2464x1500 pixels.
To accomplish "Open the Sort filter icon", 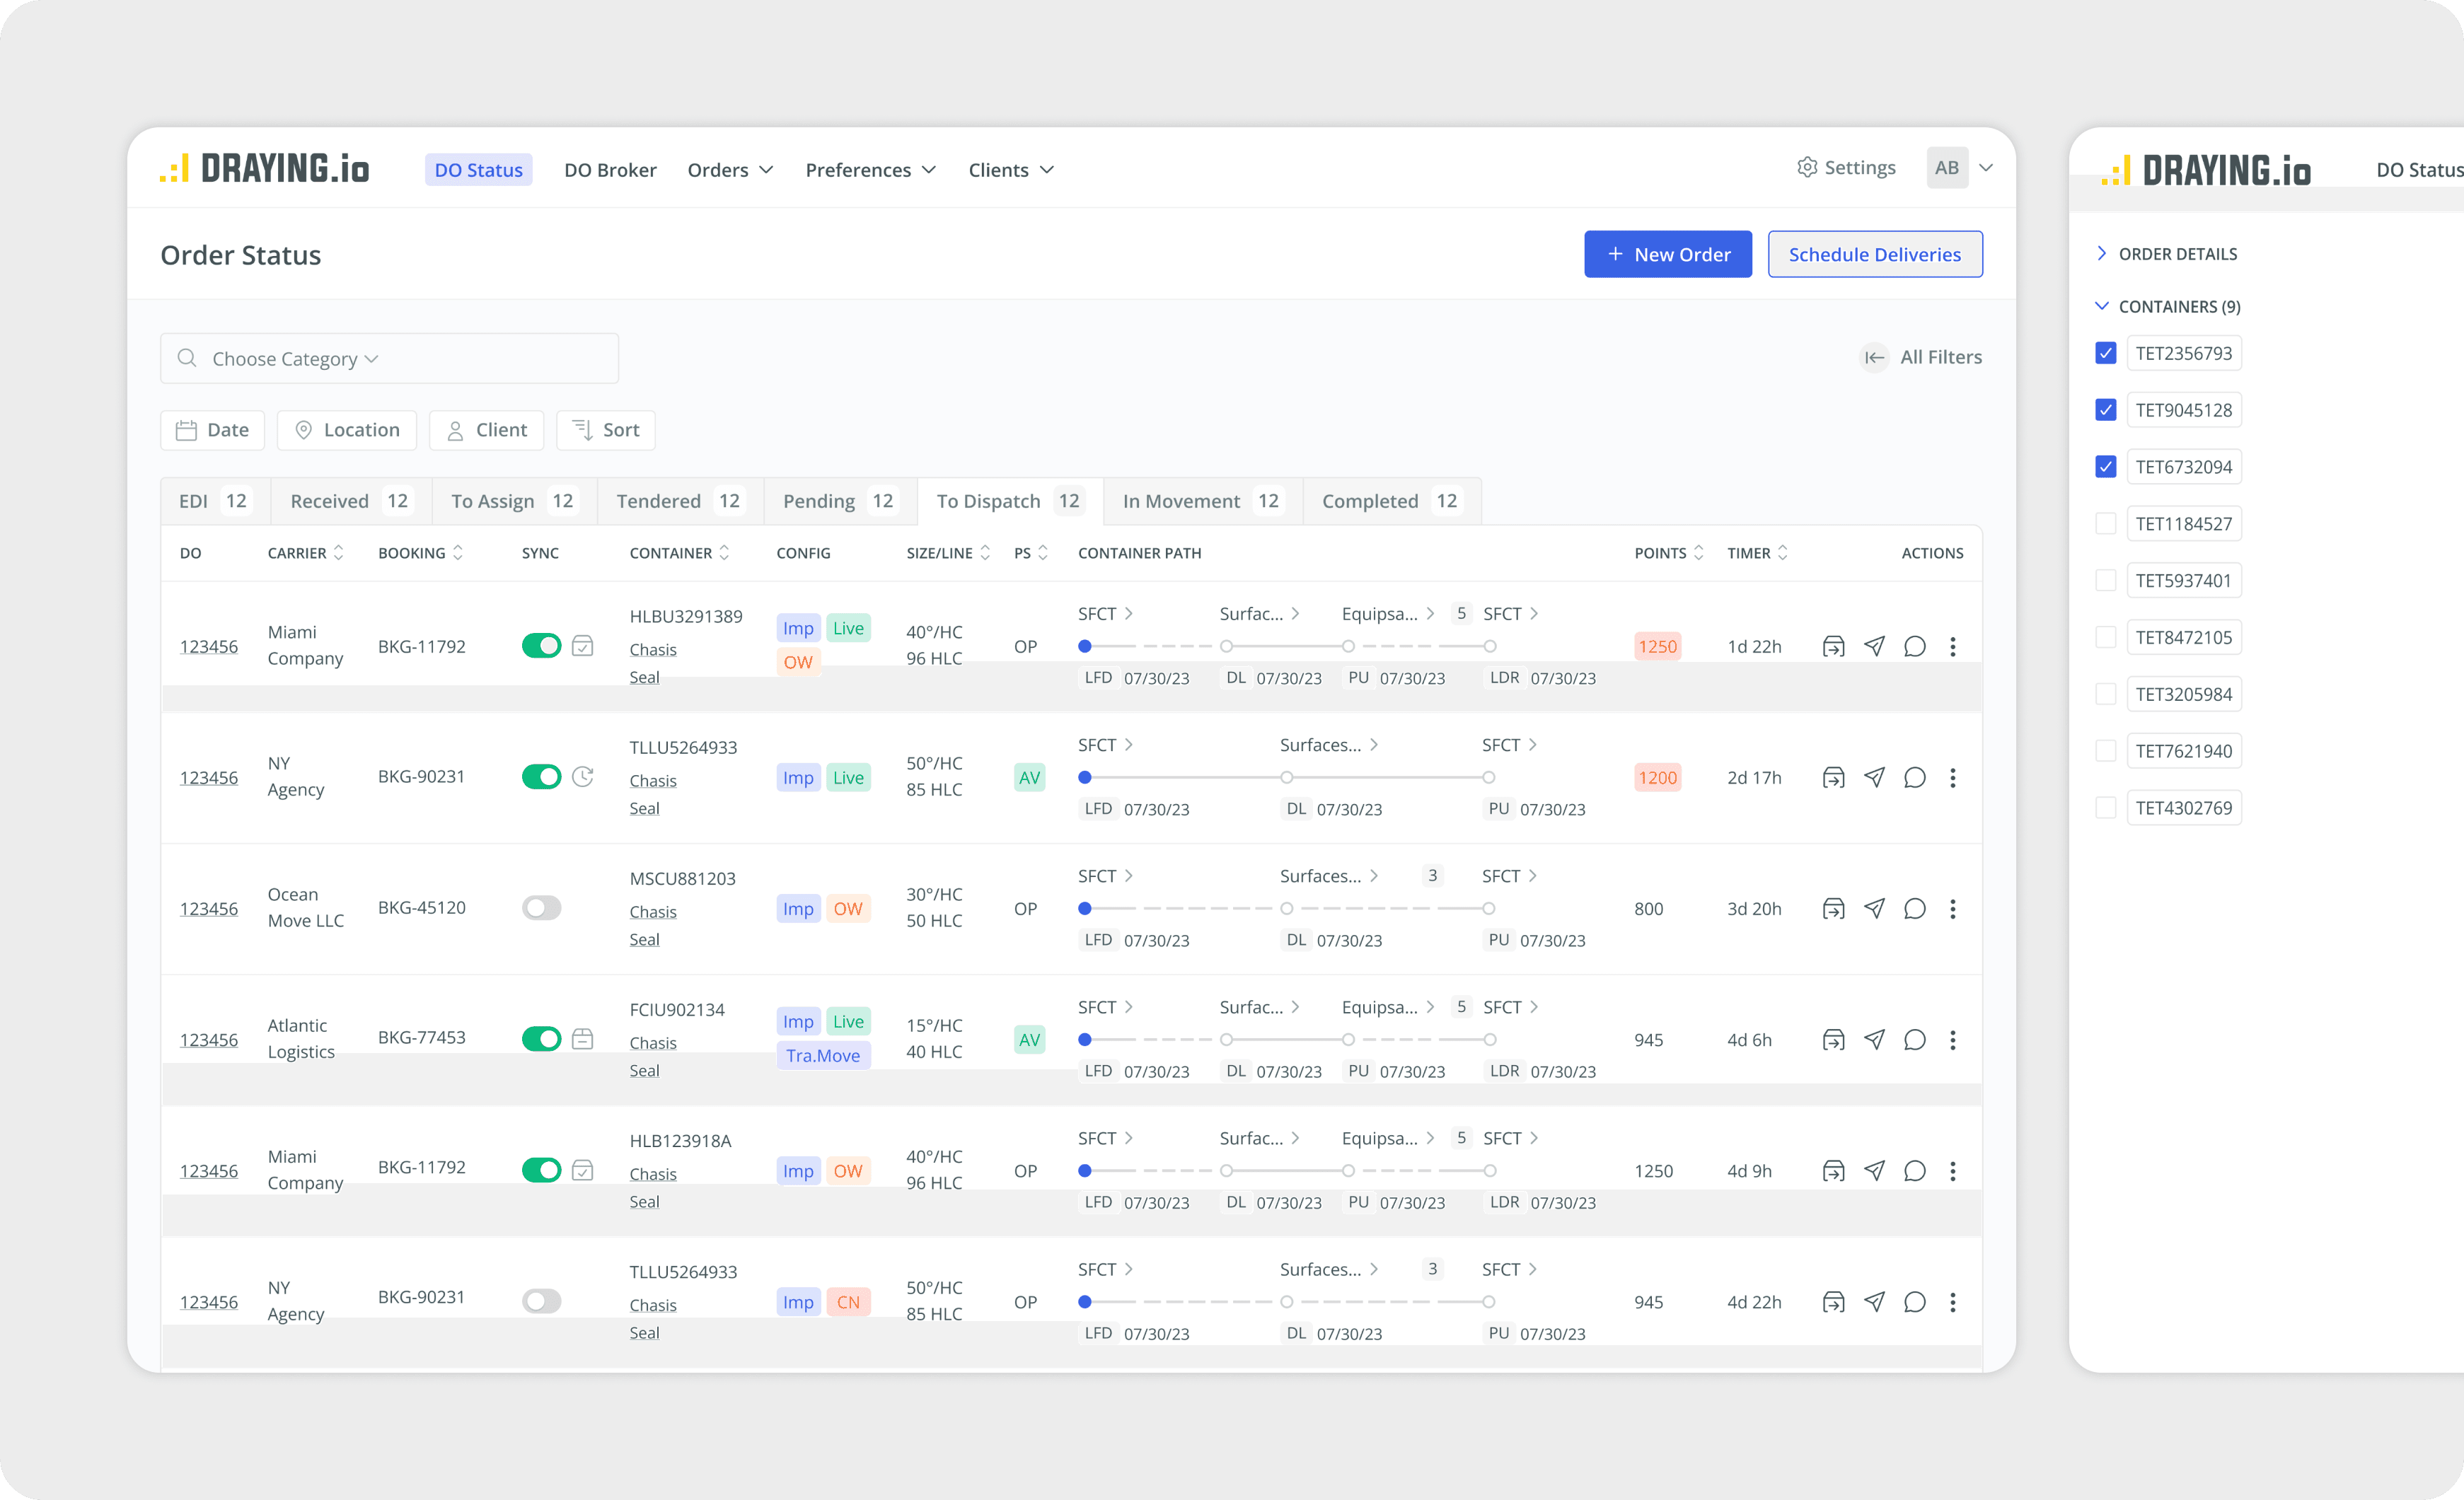I will point(583,430).
